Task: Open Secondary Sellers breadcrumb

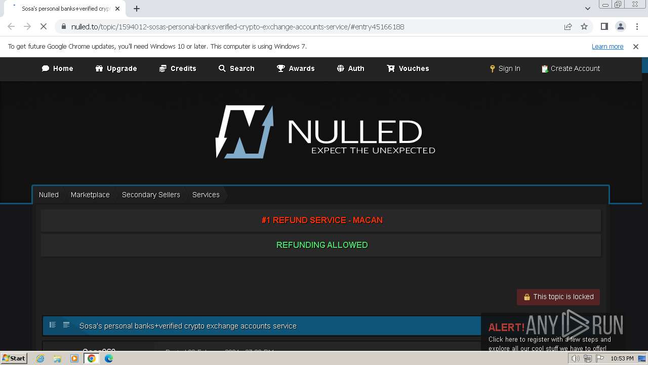Action: [151, 195]
